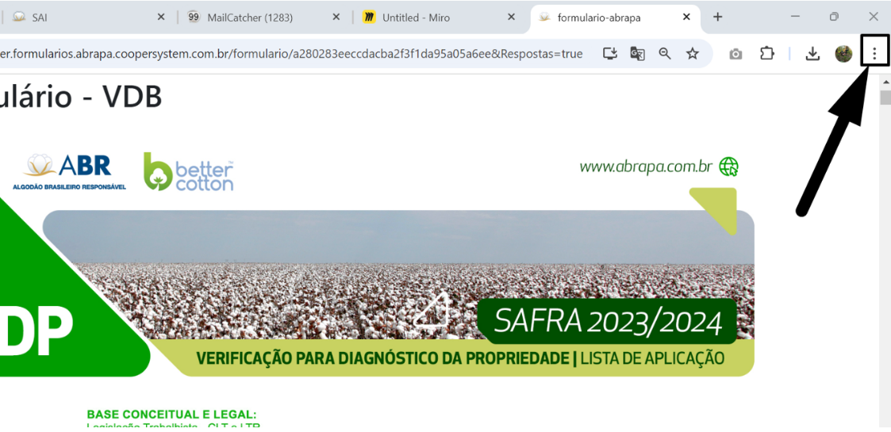The image size is (891, 432).
Task: Click the Downloads icon in toolbar
Action: (812, 54)
